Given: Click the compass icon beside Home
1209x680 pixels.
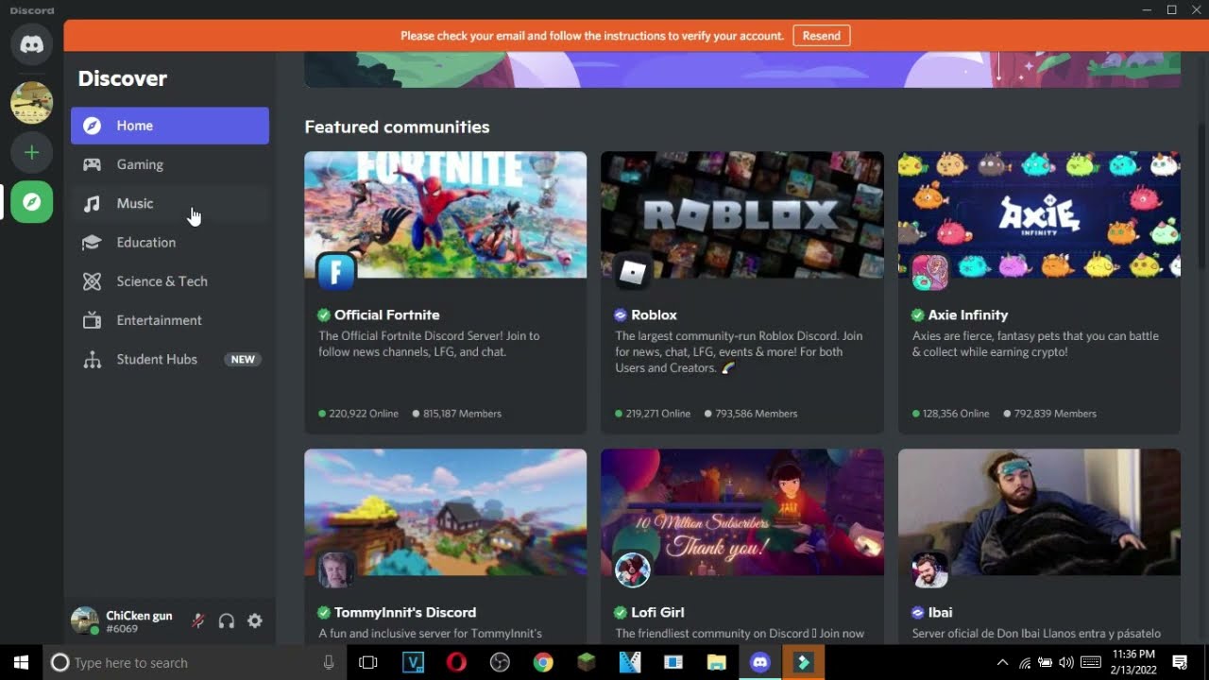Looking at the screenshot, I should tap(92, 126).
